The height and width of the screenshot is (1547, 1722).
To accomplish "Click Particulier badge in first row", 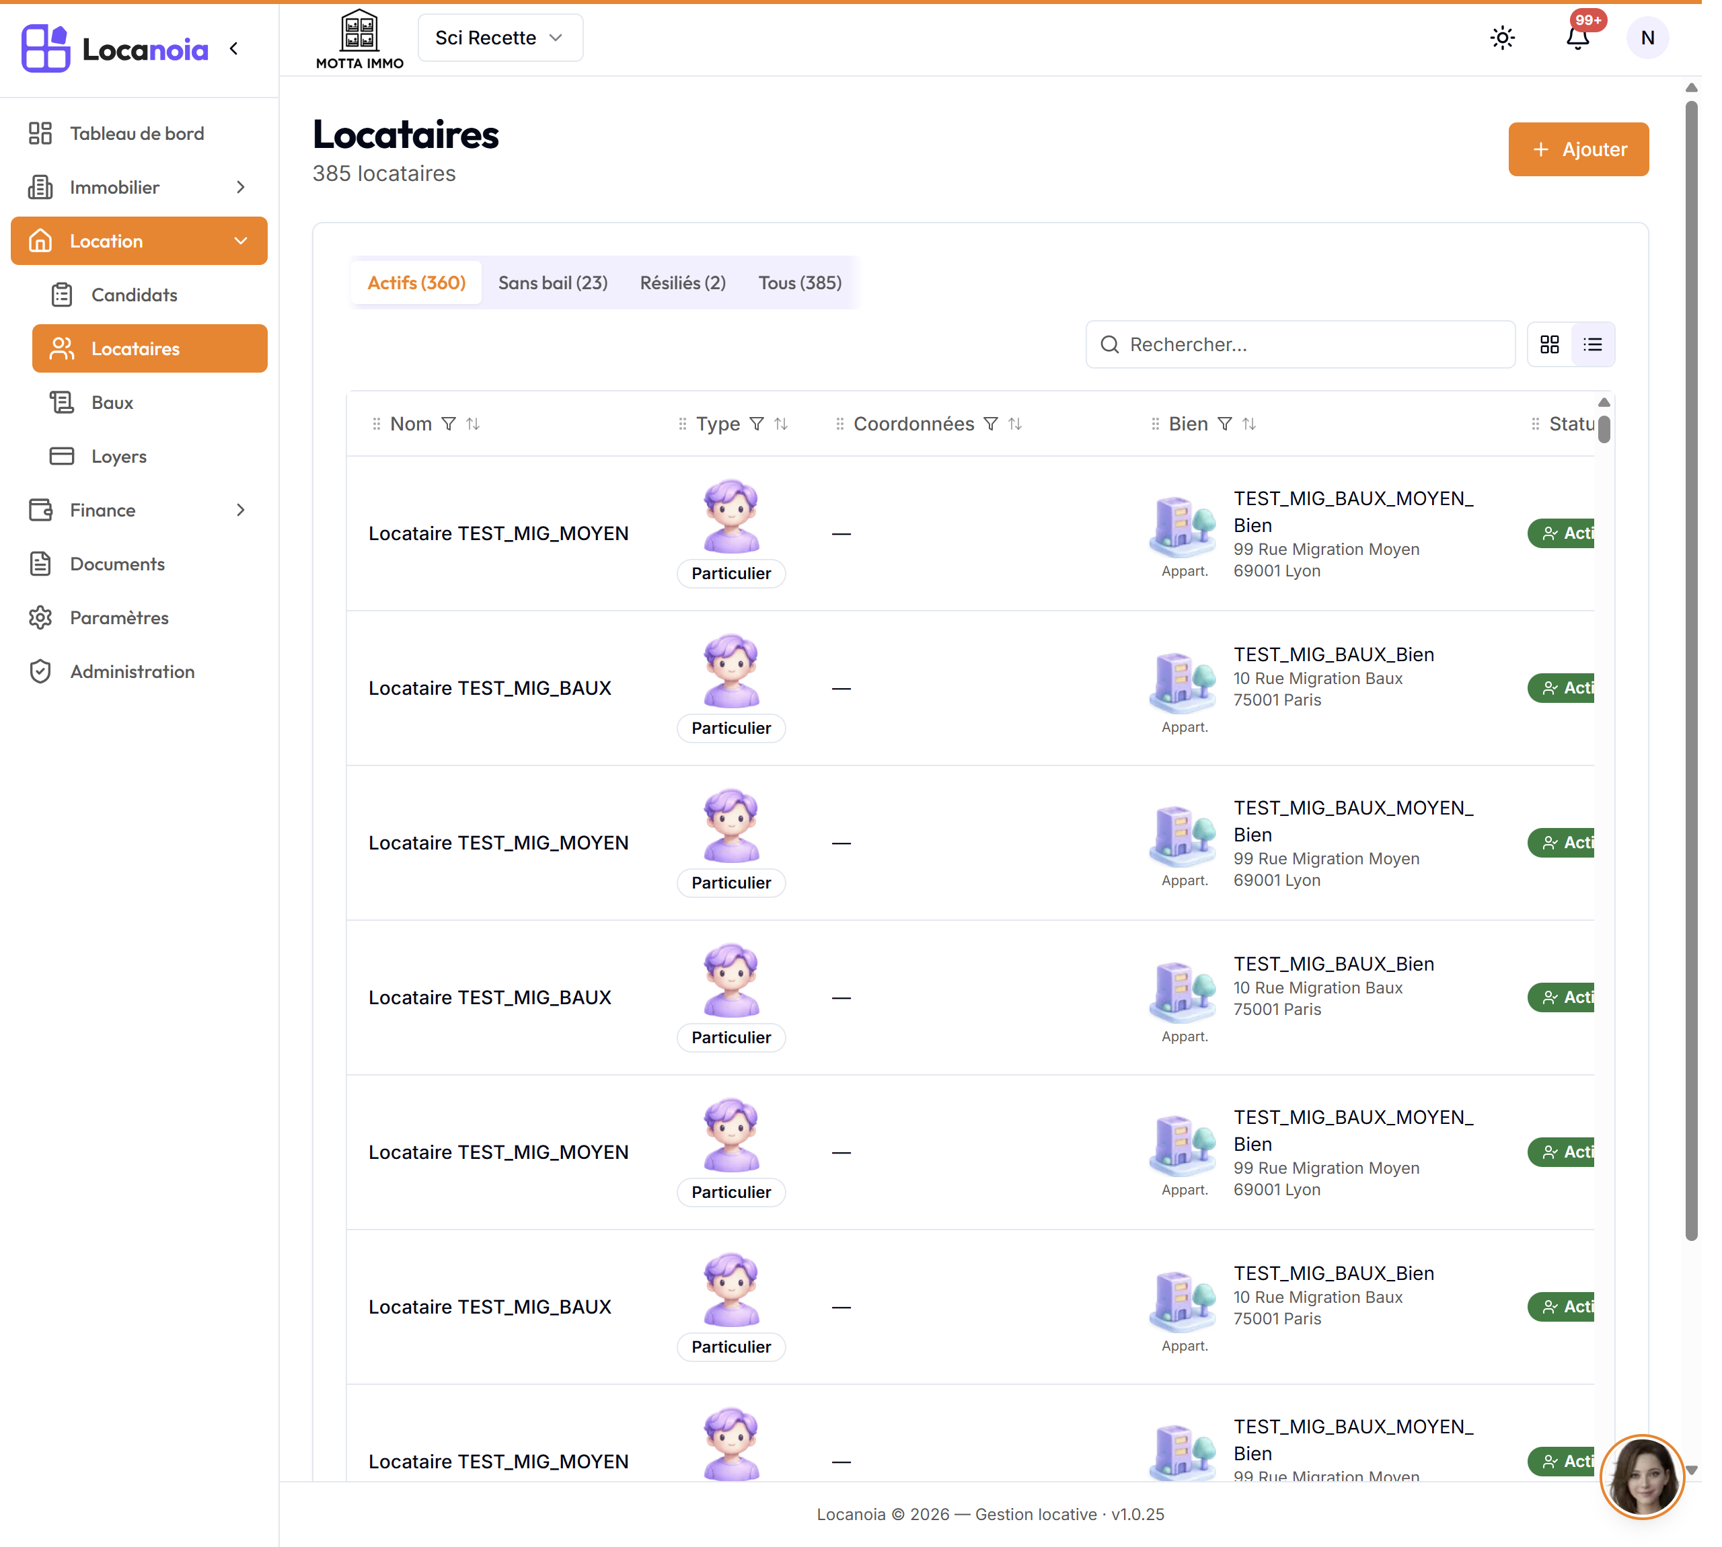I will [731, 574].
